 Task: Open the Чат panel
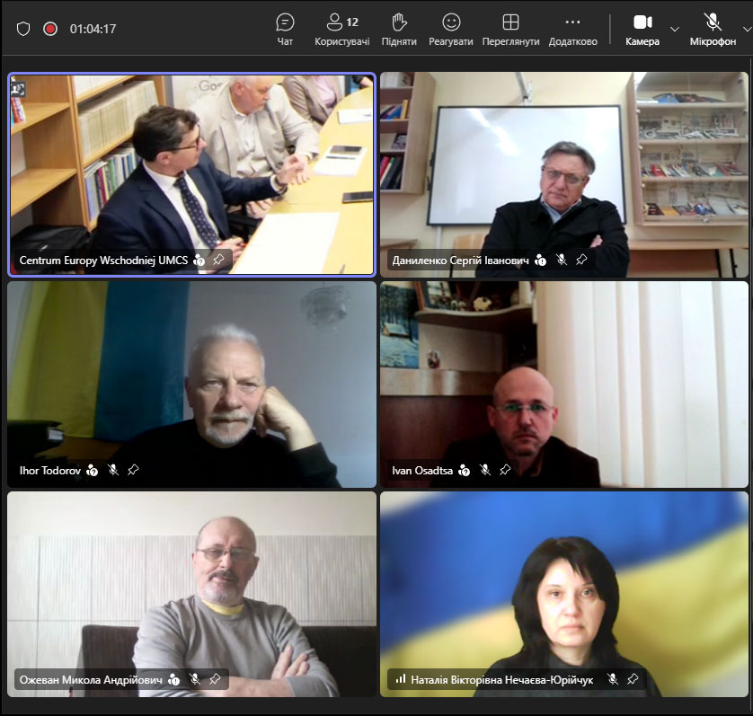(x=285, y=30)
